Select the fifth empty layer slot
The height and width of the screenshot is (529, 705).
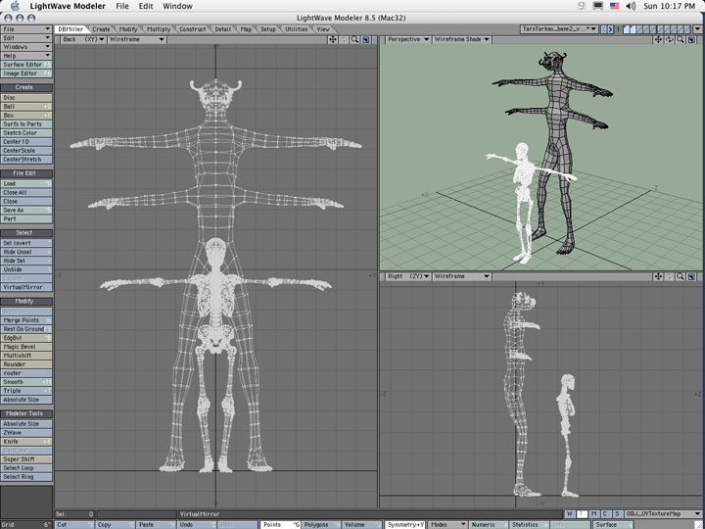(653, 29)
